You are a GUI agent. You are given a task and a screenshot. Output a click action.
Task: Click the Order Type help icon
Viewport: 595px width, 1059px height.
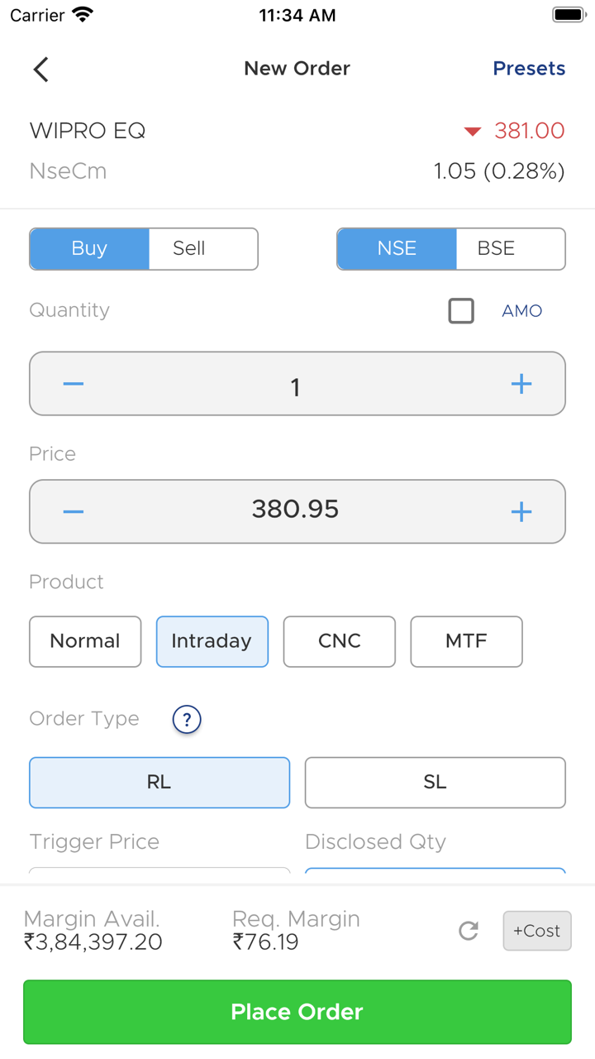pyautogui.click(x=187, y=719)
